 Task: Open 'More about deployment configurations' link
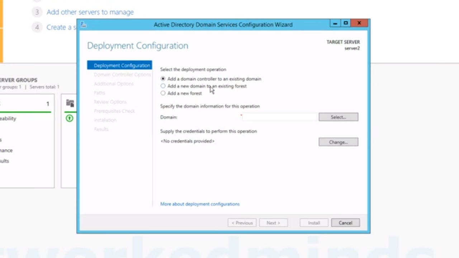coord(200,204)
